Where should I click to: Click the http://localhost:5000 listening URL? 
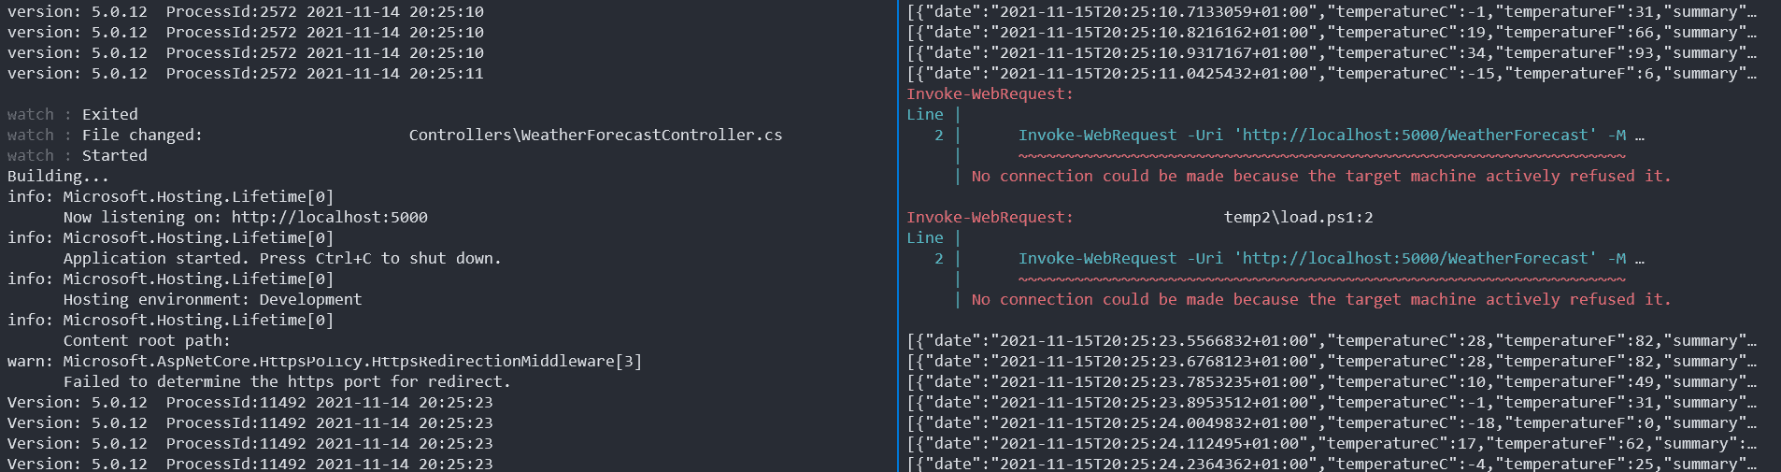click(330, 217)
